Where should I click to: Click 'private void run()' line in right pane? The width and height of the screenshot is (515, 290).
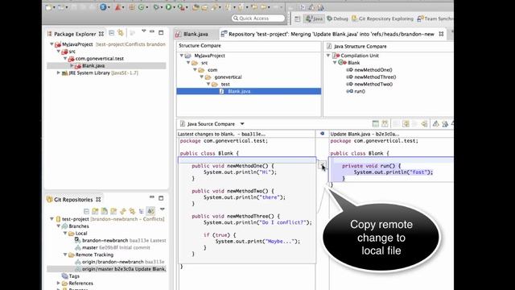tap(372, 166)
